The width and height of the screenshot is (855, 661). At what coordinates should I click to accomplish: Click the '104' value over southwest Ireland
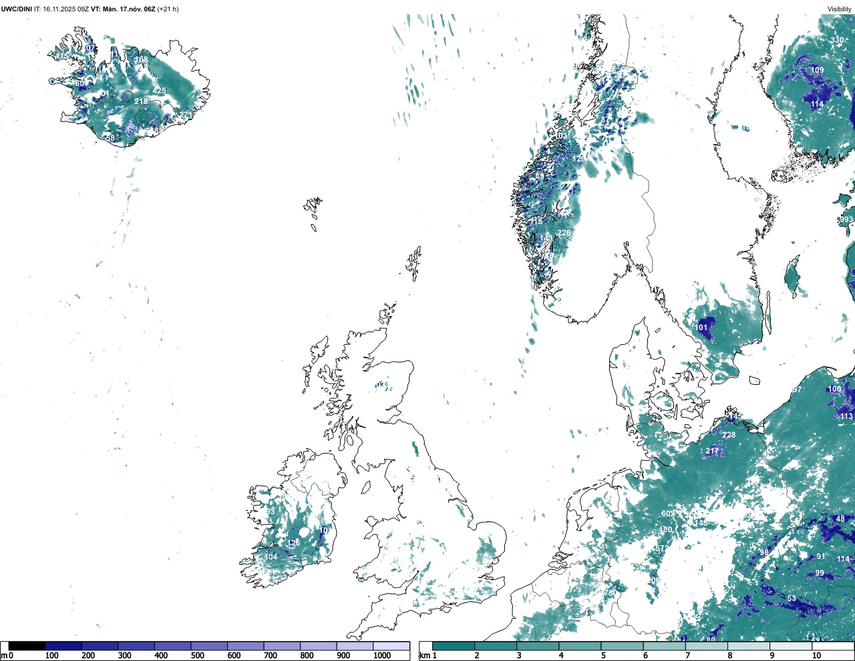coord(271,557)
